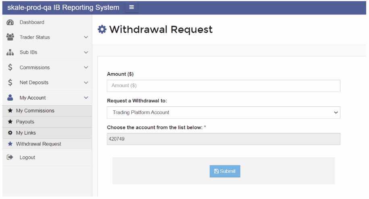Click the Commissions dollar sign icon

click(x=10, y=67)
